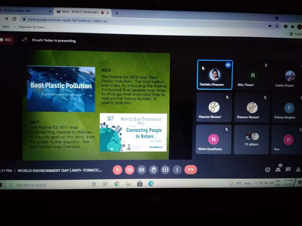
Task: Raise your hand in the meeting
Action: tap(153, 170)
